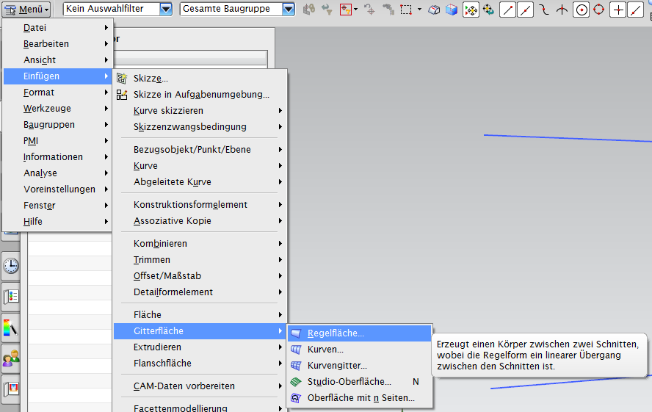
Task: Click the Oberfläche mit n Seiten icon
Action: (296, 398)
